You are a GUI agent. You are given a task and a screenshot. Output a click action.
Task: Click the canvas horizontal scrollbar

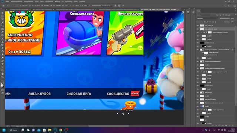109,126
